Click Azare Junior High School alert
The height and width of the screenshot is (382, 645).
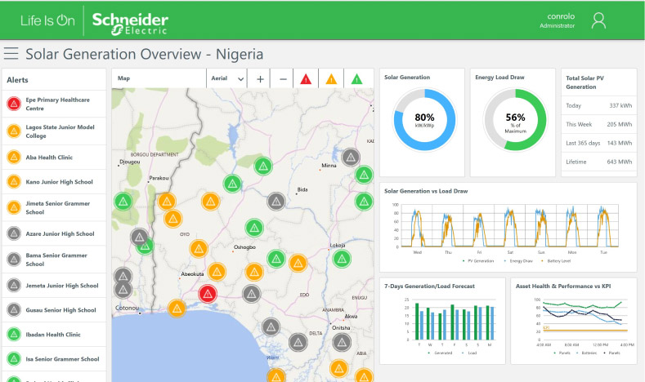[x=60, y=233]
